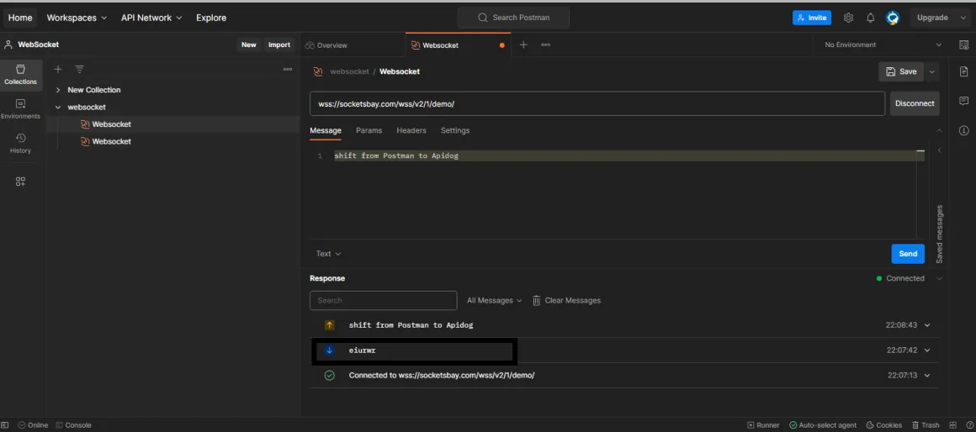This screenshot has height=432, width=976.
Task: Open the History sidebar panel
Action: coord(20,143)
